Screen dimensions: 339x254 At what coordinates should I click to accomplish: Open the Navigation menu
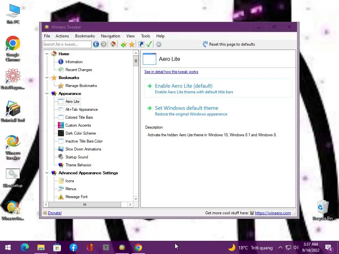(x=111, y=36)
